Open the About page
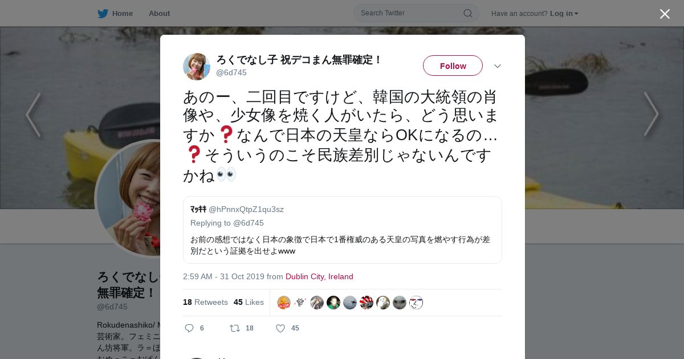Screen dimensions: 684x359 click(159, 13)
